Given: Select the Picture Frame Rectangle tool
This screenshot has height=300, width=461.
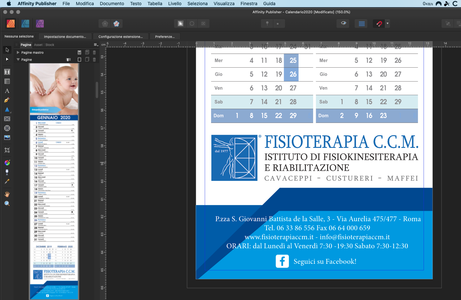Looking at the screenshot, I should pyautogui.click(x=7, y=119).
